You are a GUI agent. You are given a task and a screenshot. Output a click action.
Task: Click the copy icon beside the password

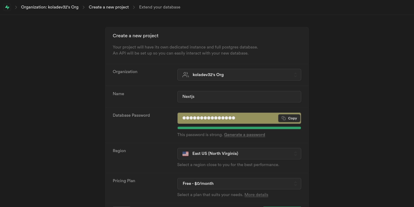284,118
